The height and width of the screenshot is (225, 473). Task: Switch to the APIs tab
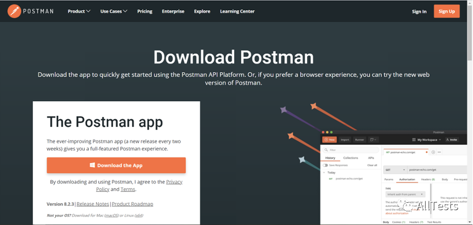pos(371,158)
